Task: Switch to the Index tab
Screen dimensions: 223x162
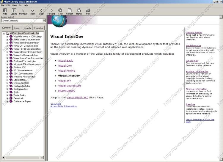Action: click(x=17, y=28)
